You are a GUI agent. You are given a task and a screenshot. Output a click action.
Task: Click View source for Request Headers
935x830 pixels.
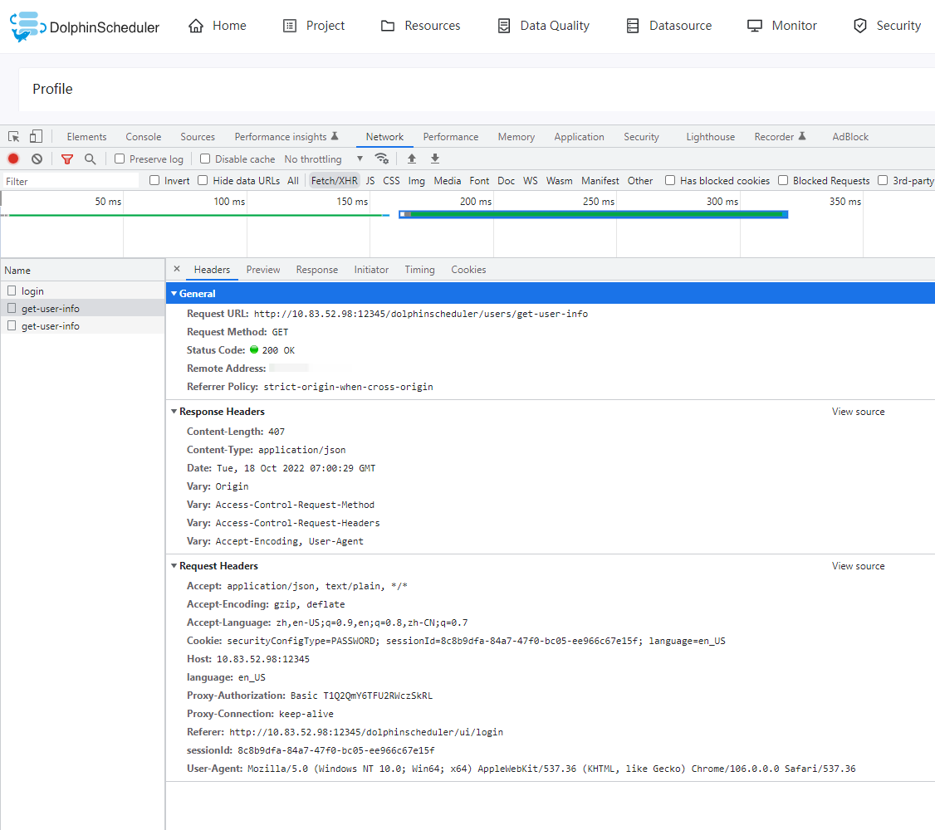coord(858,565)
